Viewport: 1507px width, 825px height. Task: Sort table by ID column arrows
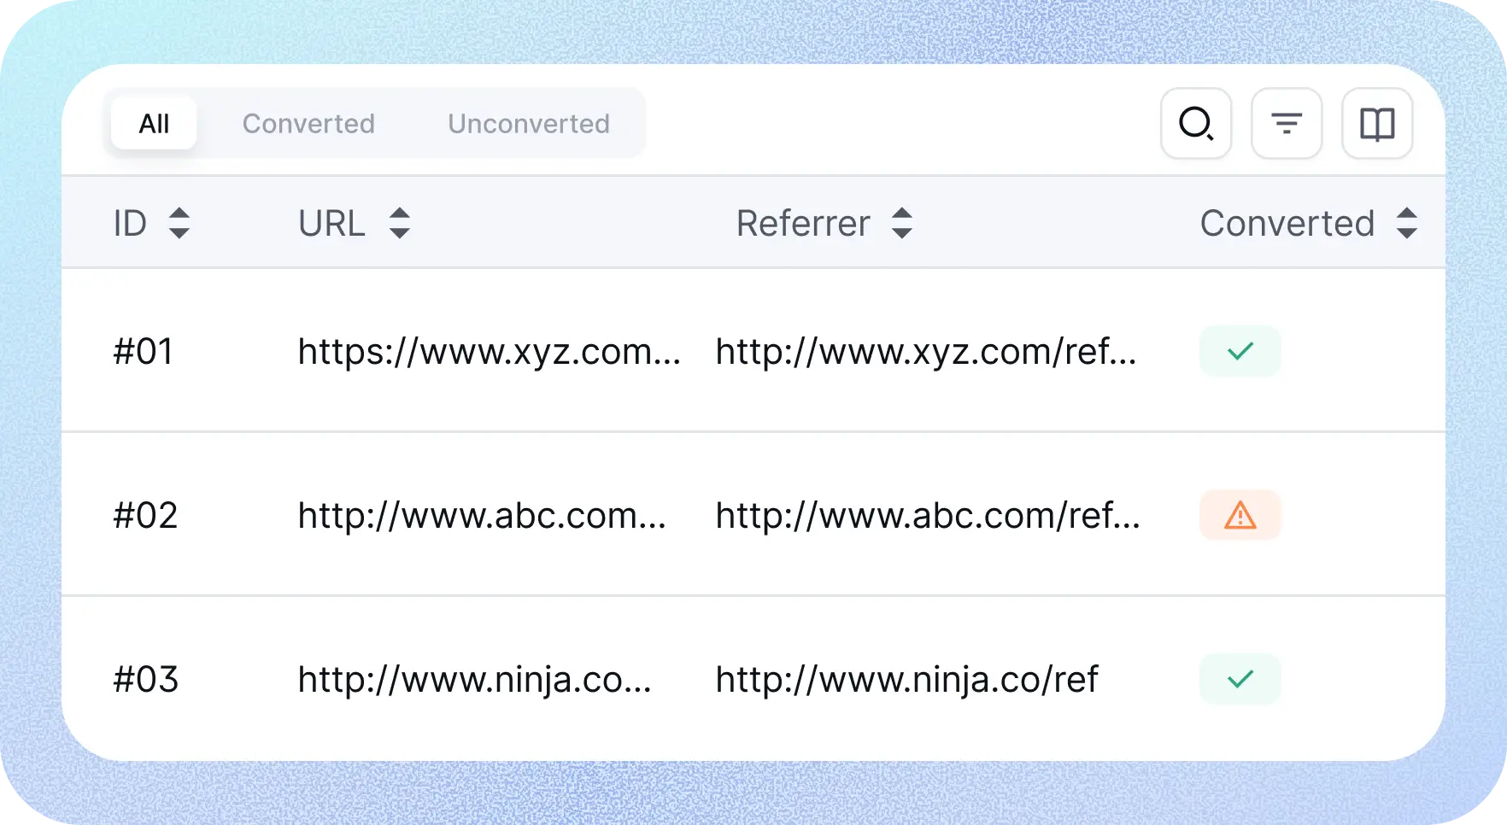tap(179, 223)
